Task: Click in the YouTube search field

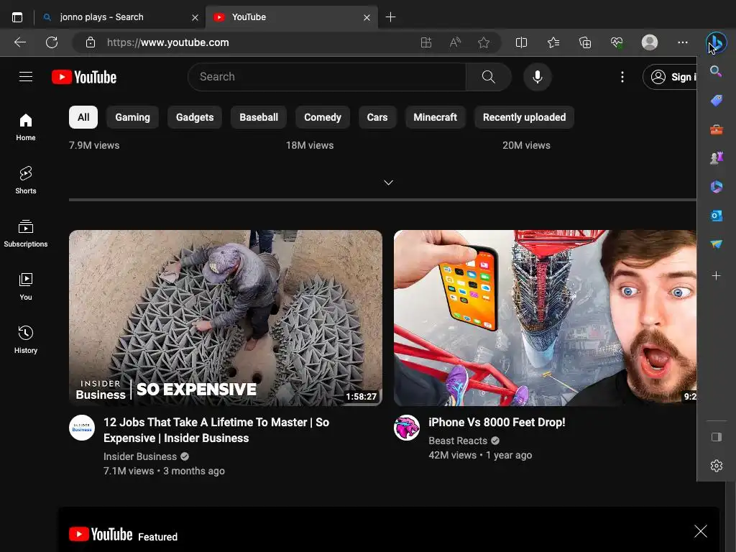Action: point(327,77)
